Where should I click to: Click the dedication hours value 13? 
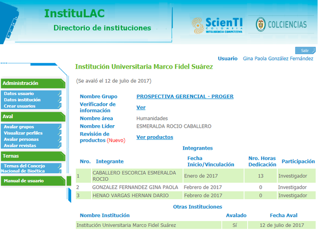pyautogui.click(x=260, y=176)
